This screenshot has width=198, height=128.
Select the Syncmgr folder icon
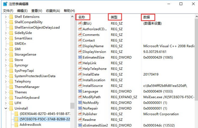[x=11, y=65]
